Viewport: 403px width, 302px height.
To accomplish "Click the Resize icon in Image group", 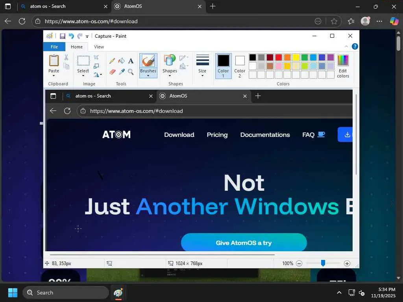I will click(x=96, y=66).
